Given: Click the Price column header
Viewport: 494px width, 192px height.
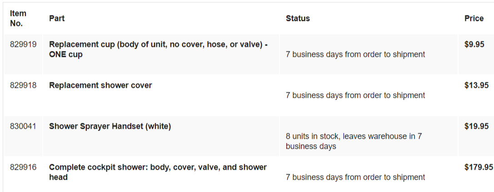Looking at the screenshot, I should (474, 18).
